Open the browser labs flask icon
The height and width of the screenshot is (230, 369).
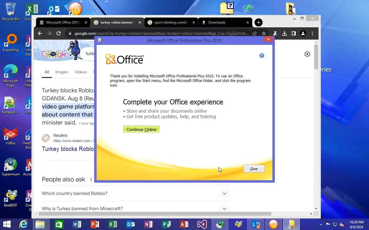coord(275,33)
